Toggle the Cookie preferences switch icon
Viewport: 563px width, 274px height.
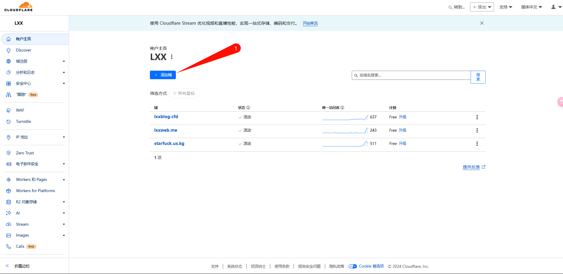click(353, 266)
